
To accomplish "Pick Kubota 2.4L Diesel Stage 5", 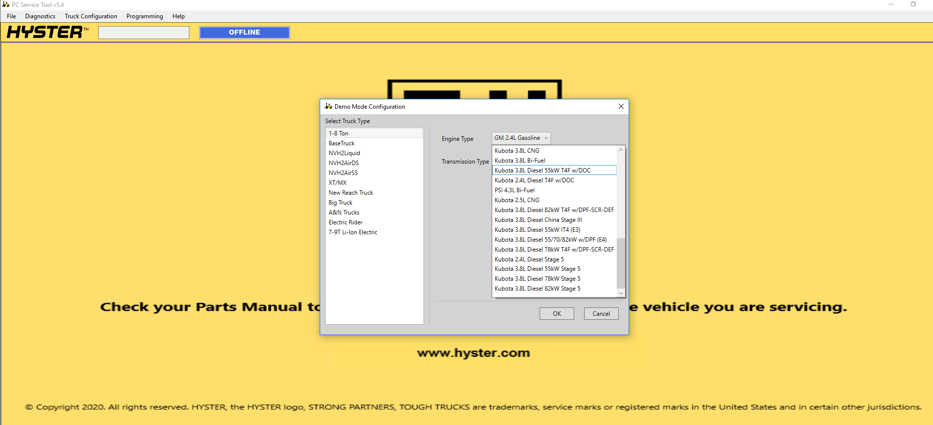I will (529, 259).
